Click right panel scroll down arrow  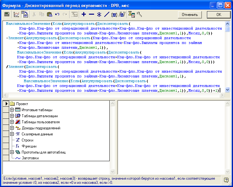(x=227, y=171)
